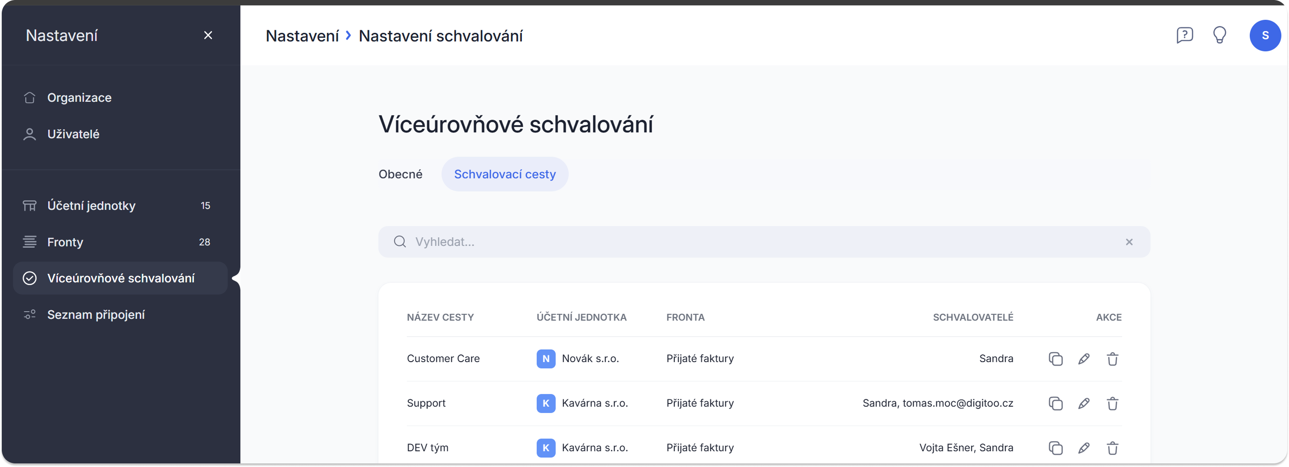Open Organizace in the sidebar
Image resolution: width=1289 pixels, height=467 pixels.
point(79,97)
